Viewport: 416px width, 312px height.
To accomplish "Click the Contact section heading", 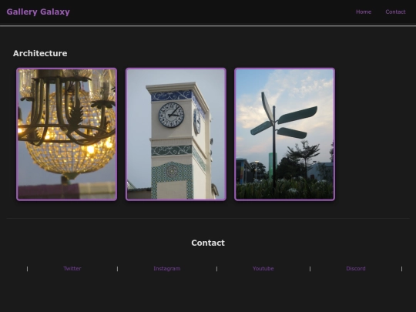I will tap(208, 243).
